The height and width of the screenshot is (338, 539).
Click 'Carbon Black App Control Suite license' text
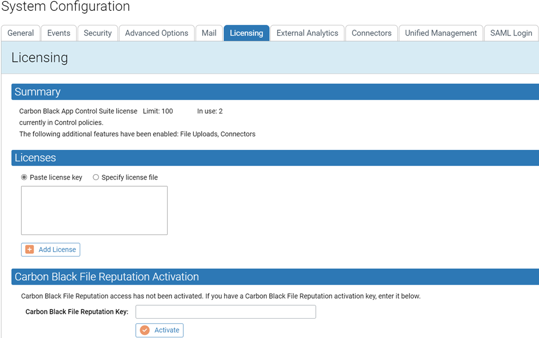click(78, 111)
